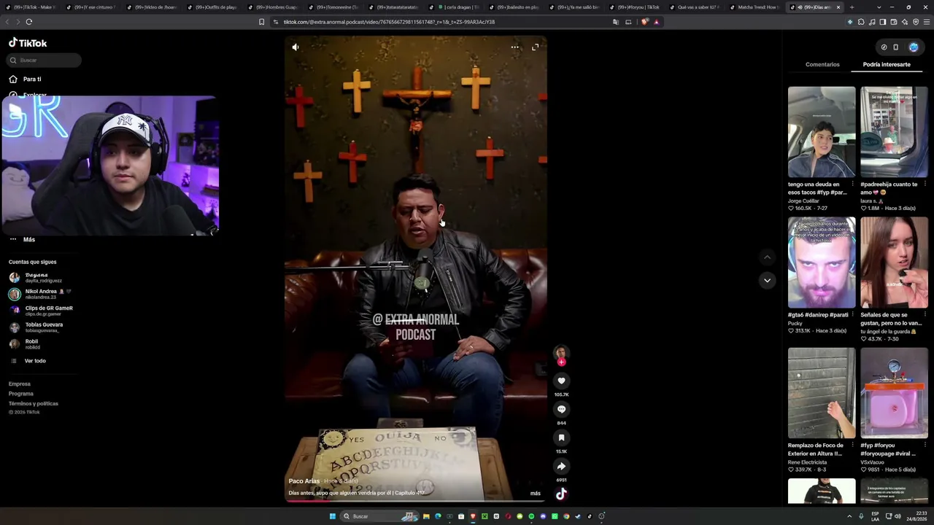
Task: Open the 'Remplazo de Foco de Exterior' video
Action: click(822, 393)
